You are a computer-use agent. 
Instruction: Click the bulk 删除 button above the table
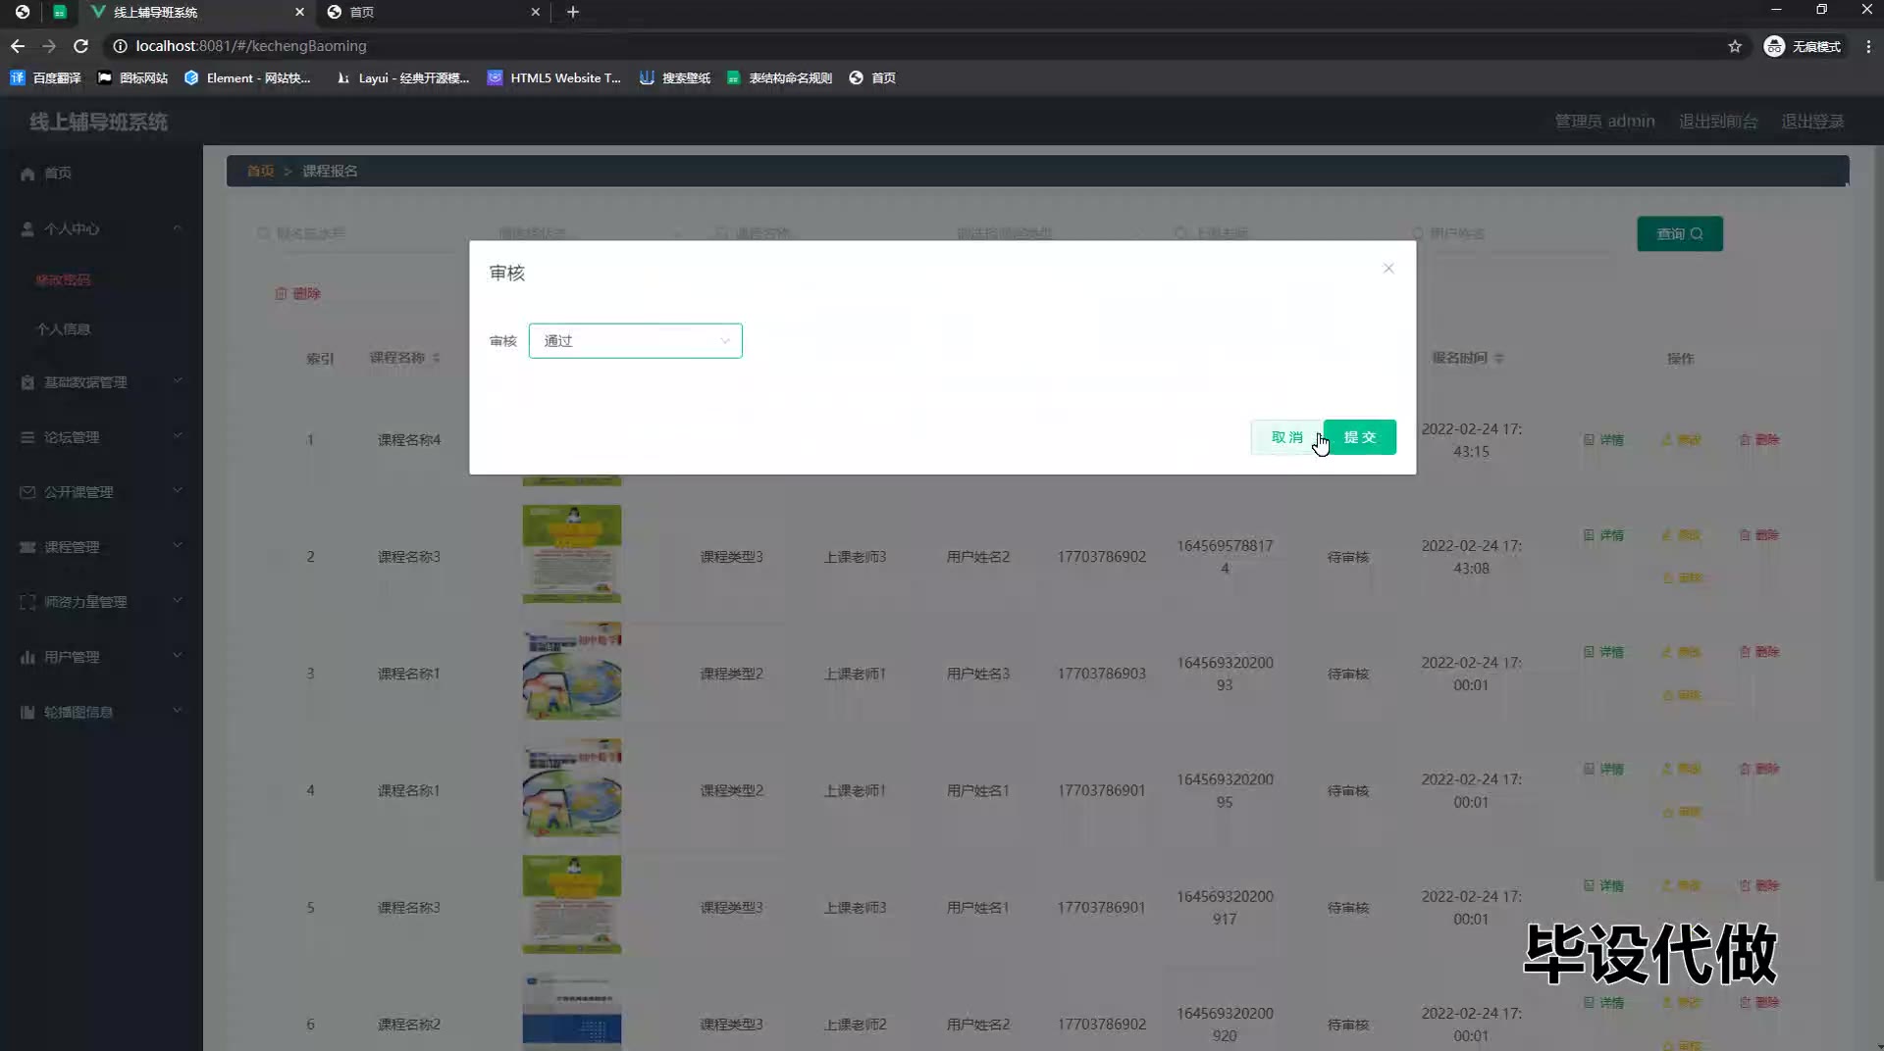click(x=297, y=293)
